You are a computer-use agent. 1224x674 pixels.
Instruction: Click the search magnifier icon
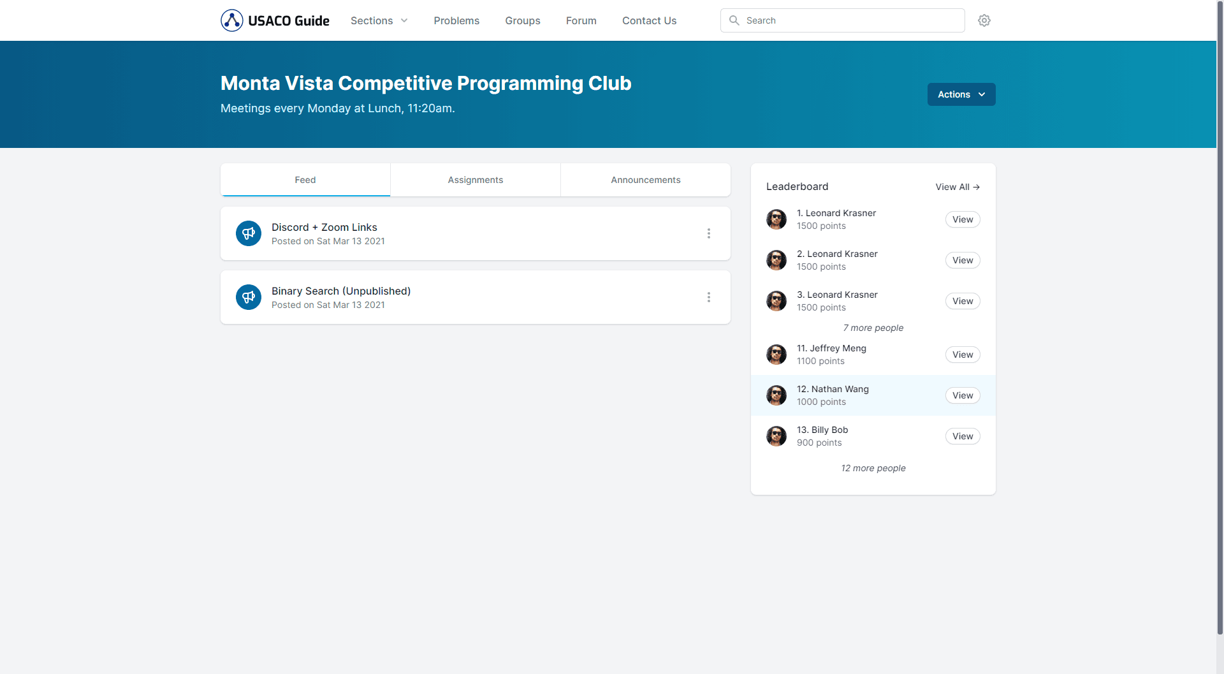[x=734, y=20]
